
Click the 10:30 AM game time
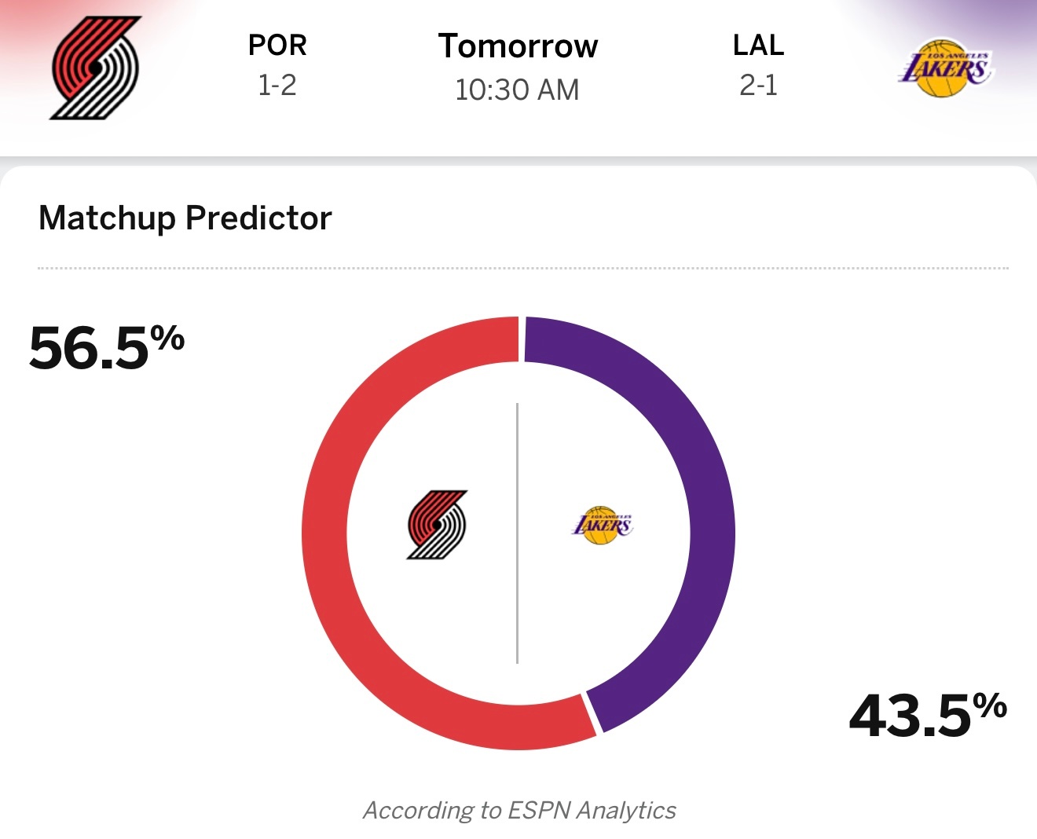(x=518, y=90)
